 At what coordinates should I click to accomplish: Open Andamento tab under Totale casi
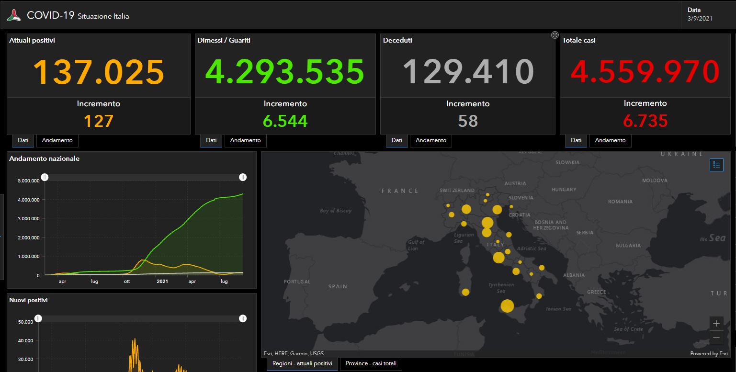[611, 140]
